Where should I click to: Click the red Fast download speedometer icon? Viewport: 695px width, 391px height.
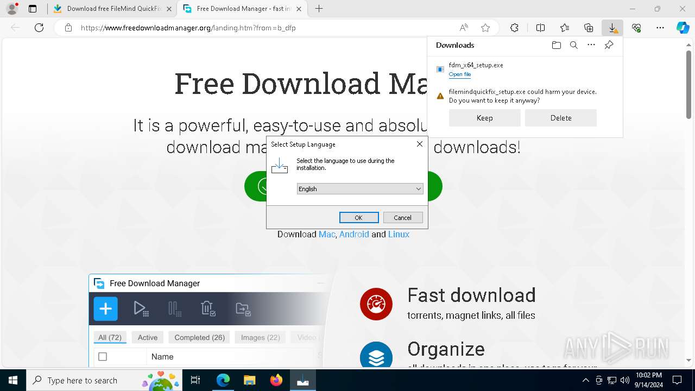(x=376, y=304)
